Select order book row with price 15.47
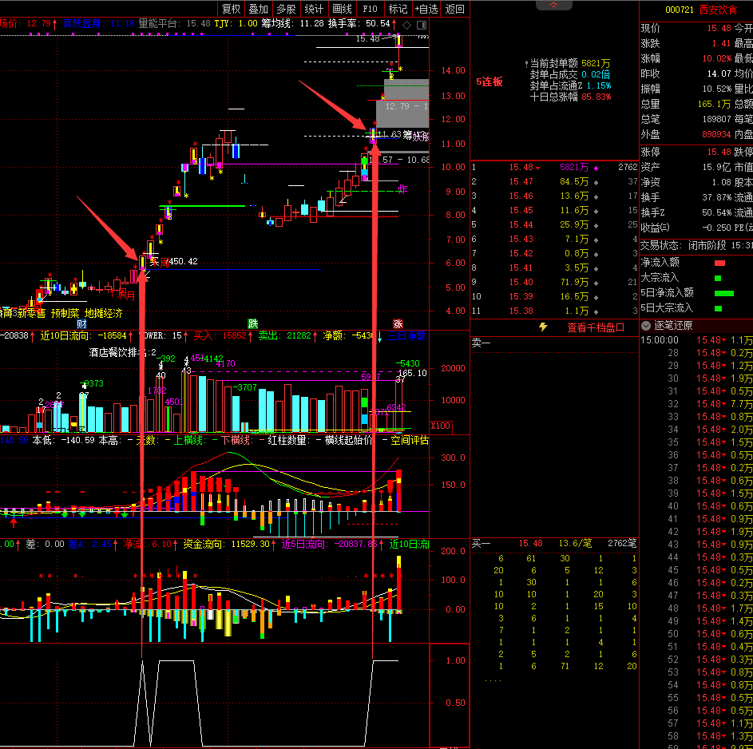Viewport: 753px width, 749px height. (x=554, y=181)
